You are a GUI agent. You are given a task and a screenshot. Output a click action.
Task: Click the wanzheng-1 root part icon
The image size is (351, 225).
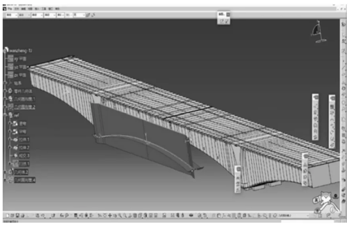[6, 50]
